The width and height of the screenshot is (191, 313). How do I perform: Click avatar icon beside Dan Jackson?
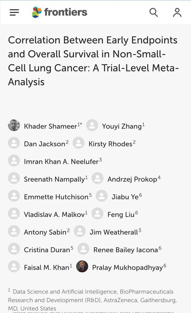14,143
